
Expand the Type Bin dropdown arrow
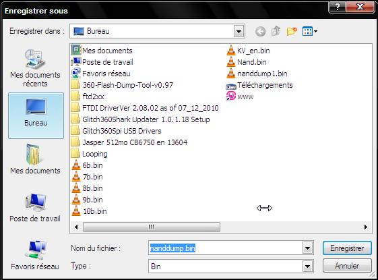307,267
